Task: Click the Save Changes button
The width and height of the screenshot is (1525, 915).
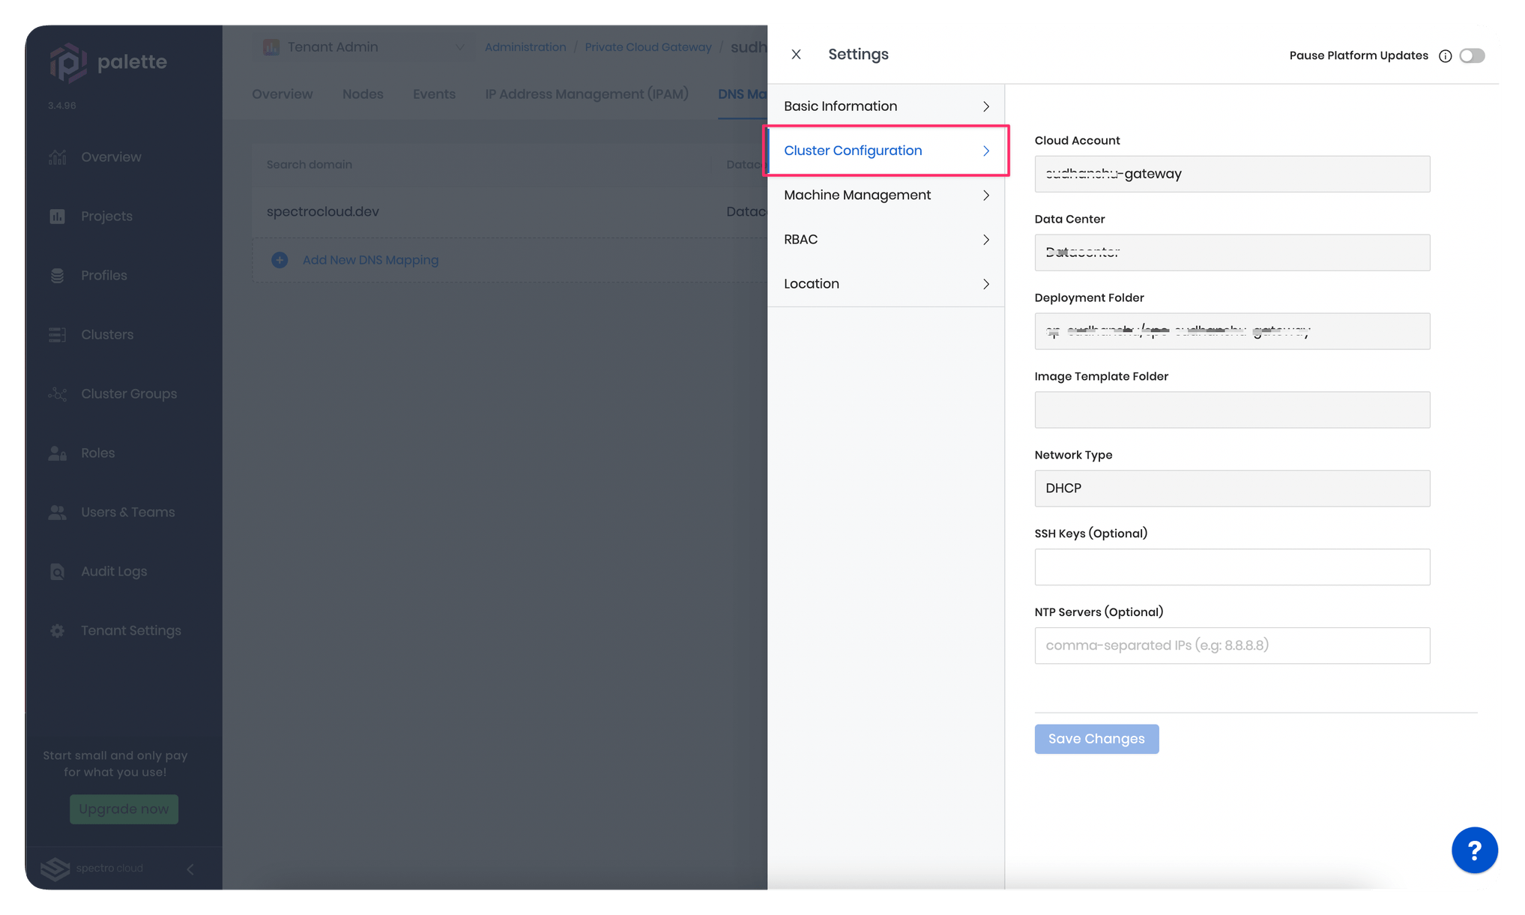Action: 1096,739
